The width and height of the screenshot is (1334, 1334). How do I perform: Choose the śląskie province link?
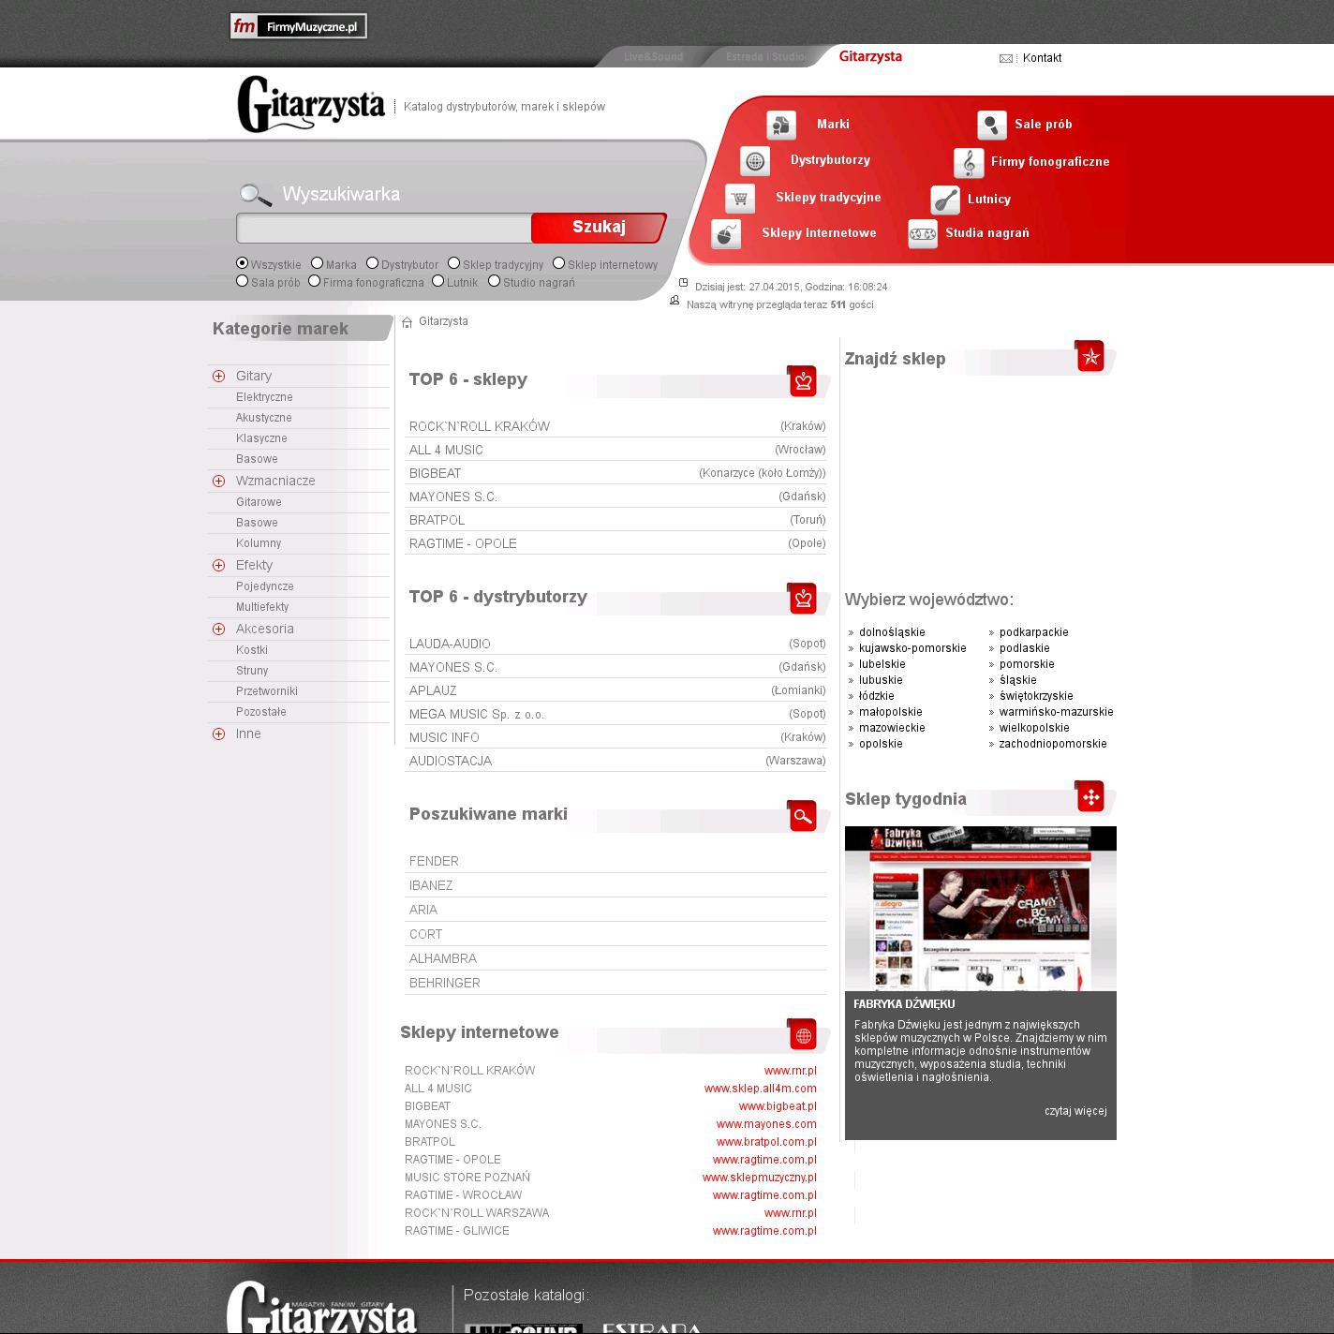pyautogui.click(x=1017, y=680)
